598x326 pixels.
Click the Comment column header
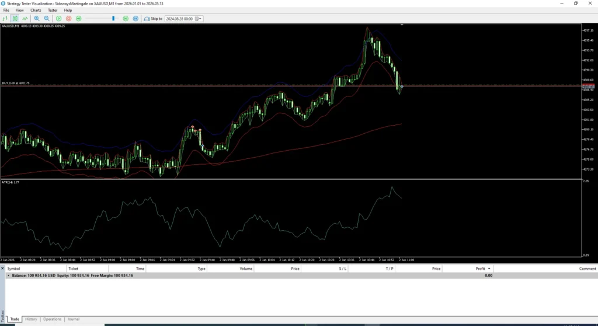click(545, 269)
